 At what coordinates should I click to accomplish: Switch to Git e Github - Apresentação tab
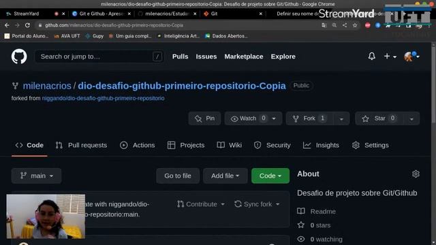(x=102, y=14)
